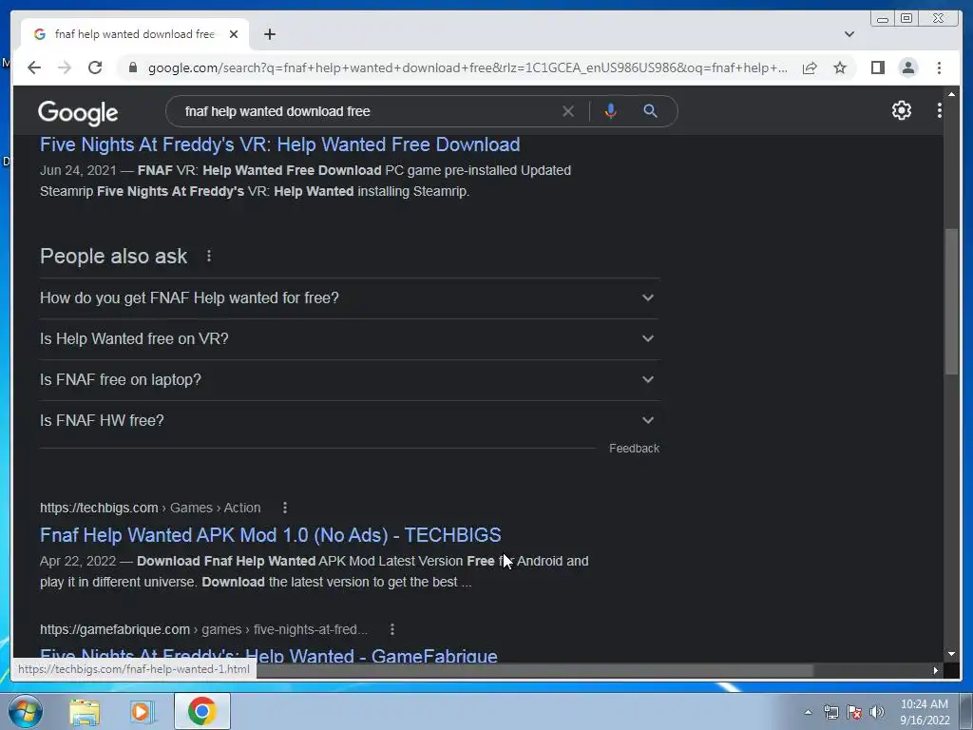Open Google quick settings gear
973x730 pixels.
click(901, 110)
